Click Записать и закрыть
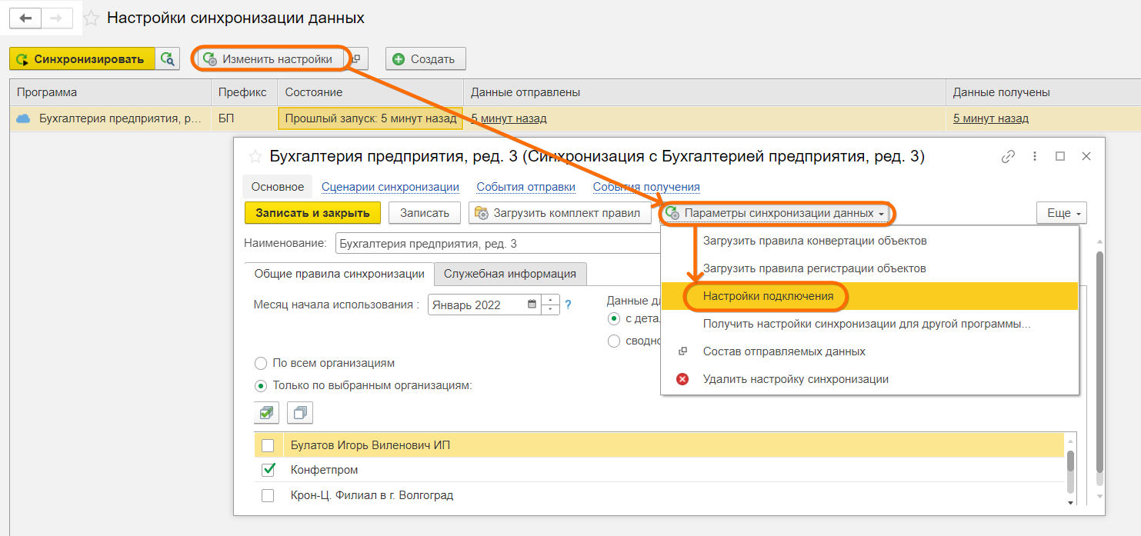1141x536 pixels. pyautogui.click(x=312, y=213)
